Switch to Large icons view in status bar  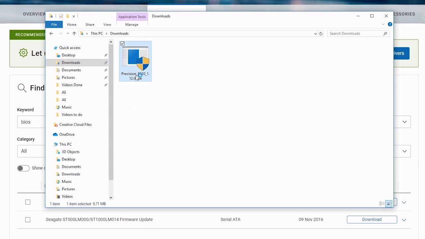pos(389,204)
